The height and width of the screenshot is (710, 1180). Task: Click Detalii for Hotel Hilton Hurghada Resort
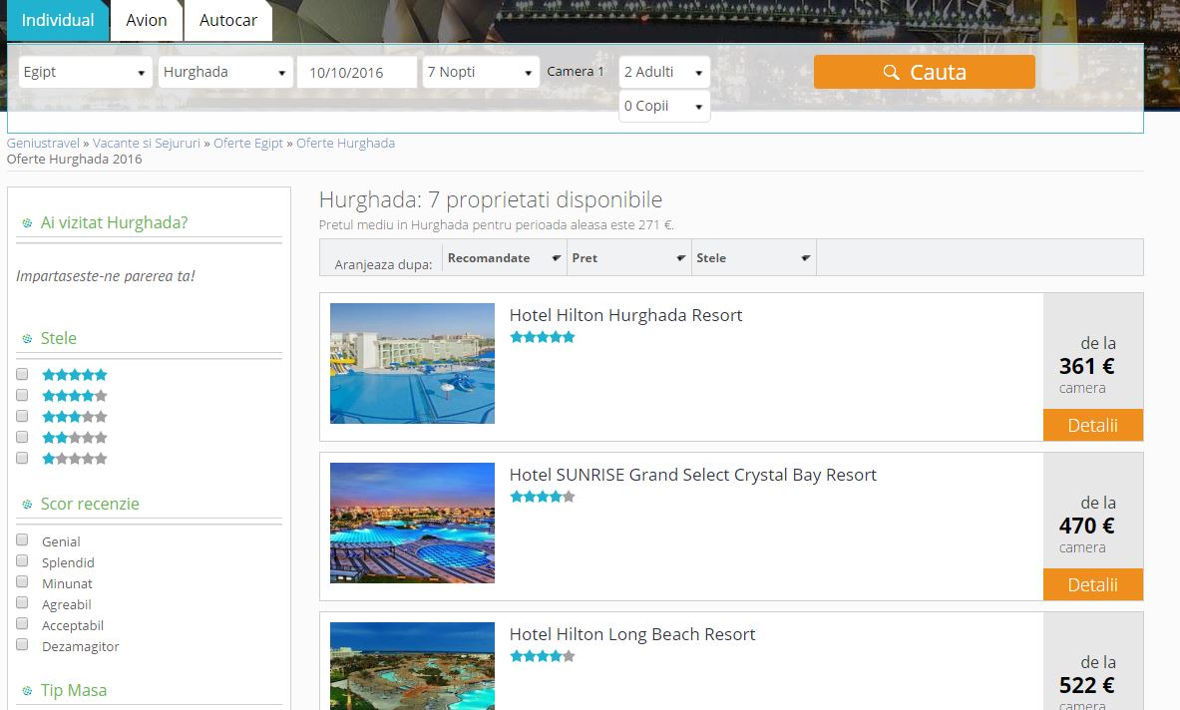(1092, 425)
